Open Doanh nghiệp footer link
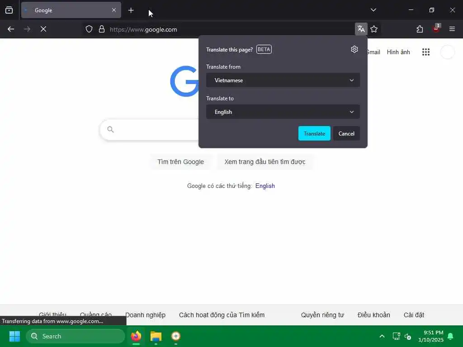The width and height of the screenshot is (463, 347). click(x=145, y=315)
